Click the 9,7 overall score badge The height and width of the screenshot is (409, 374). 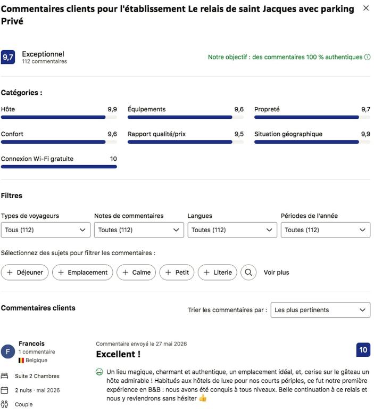point(8,57)
